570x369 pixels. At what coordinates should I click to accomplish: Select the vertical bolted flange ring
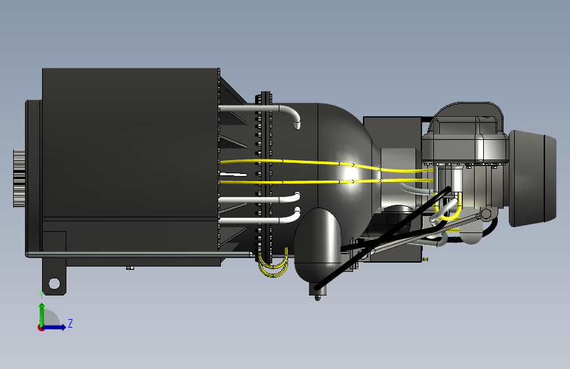point(266,177)
